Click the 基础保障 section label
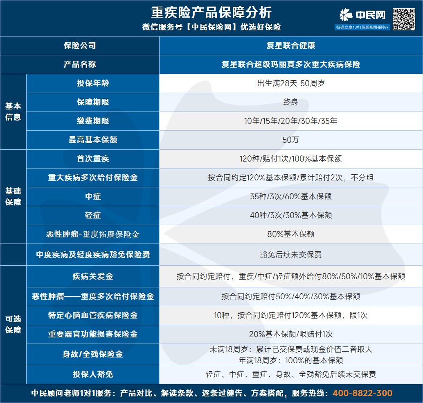 click(x=13, y=196)
